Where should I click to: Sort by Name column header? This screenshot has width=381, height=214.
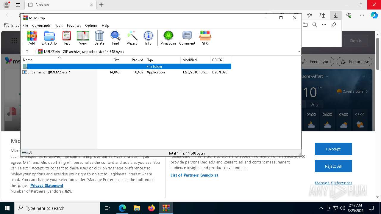(x=59, y=60)
